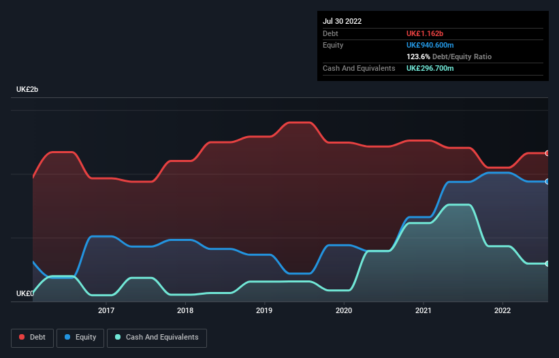Select the red Debt legend dot
This screenshot has height=358, width=559.
coord(22,337)
